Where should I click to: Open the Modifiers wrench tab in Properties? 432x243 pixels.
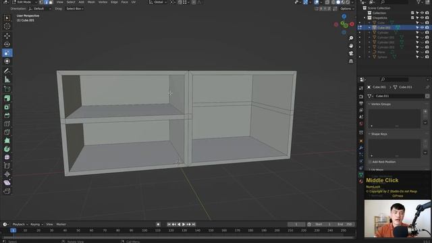pos(361,148)
